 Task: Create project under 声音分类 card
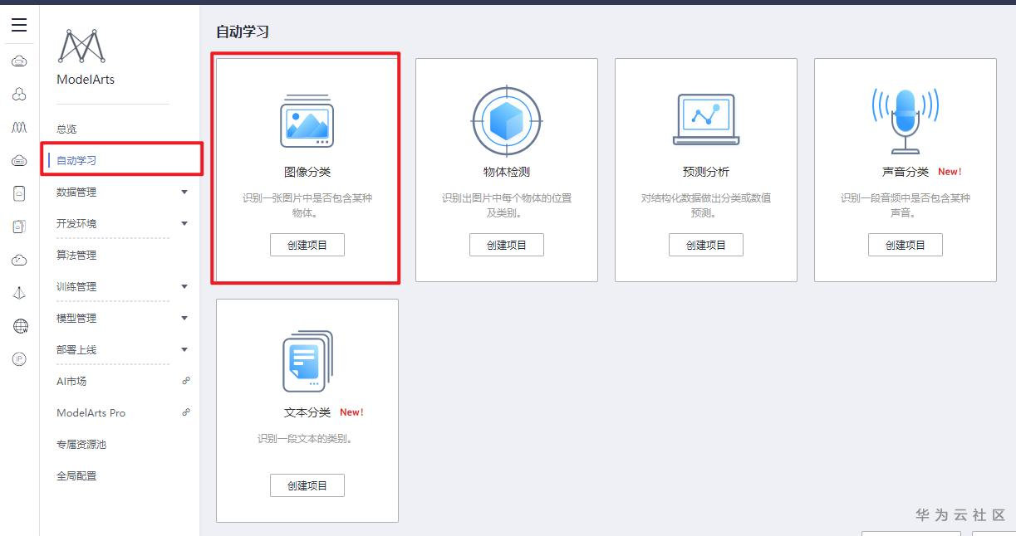coord(906,245)
